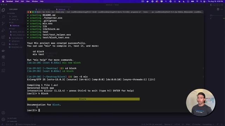Click the presenter webcam bubble
This screenshot has height=126, width=225.
[x=201, y=102]
